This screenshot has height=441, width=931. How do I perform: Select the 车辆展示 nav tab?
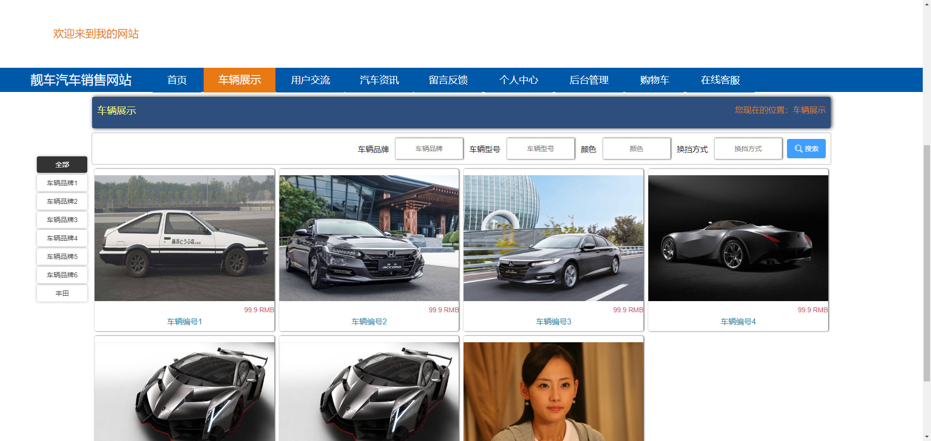coord(240,80)
